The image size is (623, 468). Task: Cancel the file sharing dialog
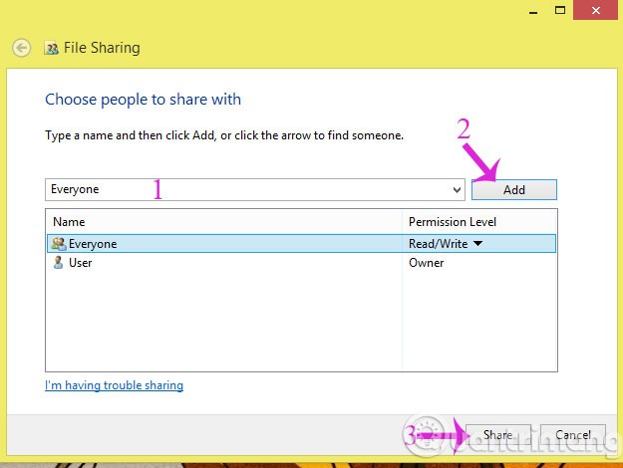tap(573, 435)
